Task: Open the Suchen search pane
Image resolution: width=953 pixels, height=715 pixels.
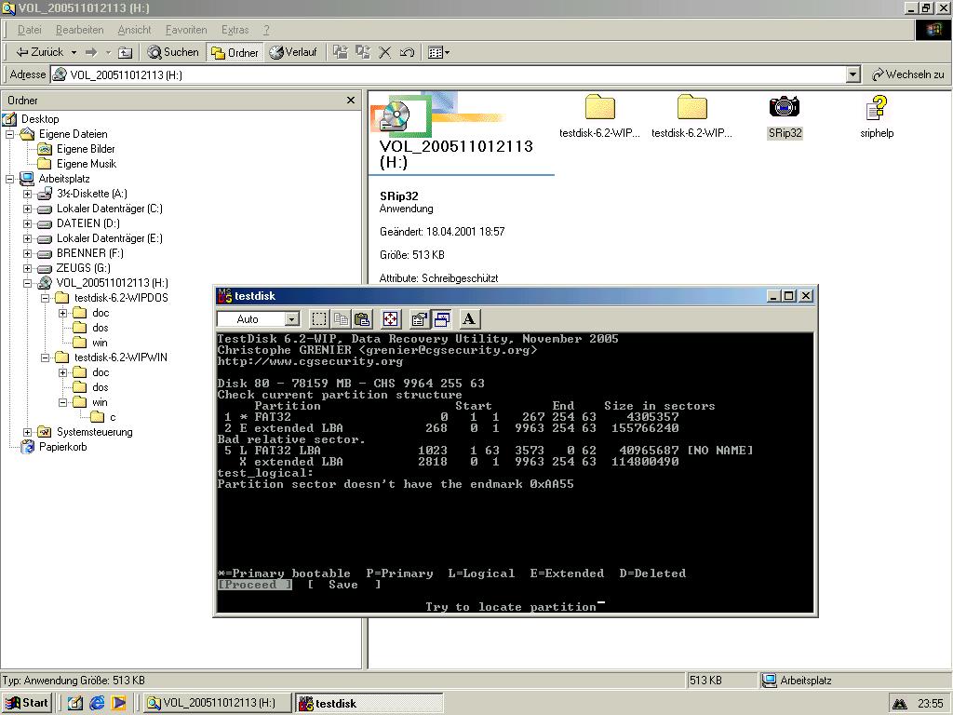Action: tap(174, 52)
